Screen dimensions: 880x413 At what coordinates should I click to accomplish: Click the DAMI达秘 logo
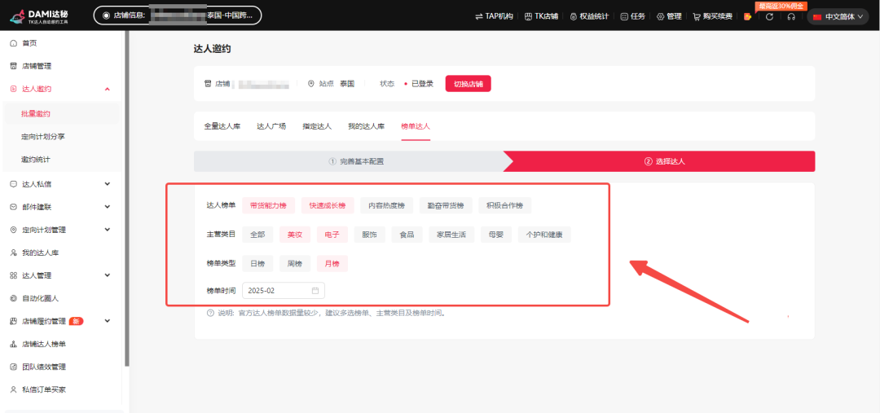[x=38, y=16]
